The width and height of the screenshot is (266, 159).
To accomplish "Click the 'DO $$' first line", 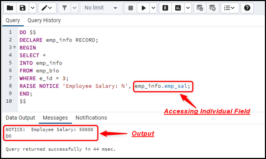I will (x=28, y=32).
